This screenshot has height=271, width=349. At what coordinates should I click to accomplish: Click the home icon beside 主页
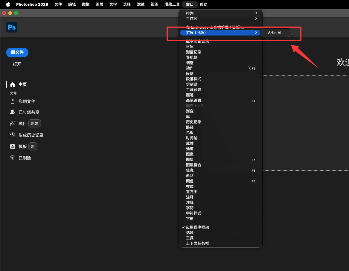(13, 85)
